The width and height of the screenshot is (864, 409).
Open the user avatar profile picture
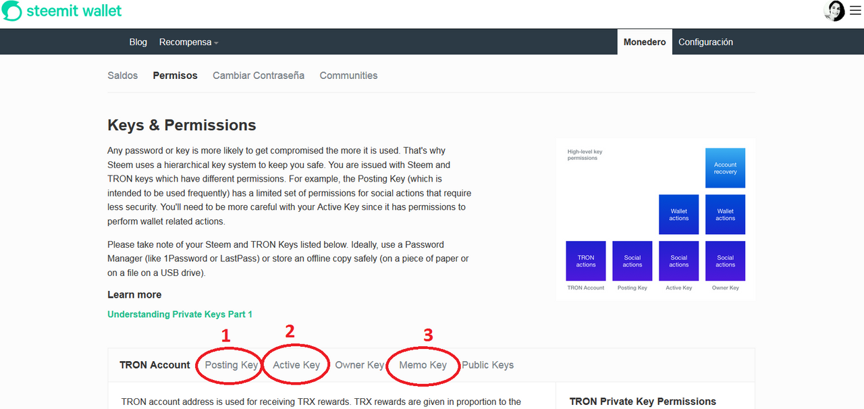coord(834,11)
